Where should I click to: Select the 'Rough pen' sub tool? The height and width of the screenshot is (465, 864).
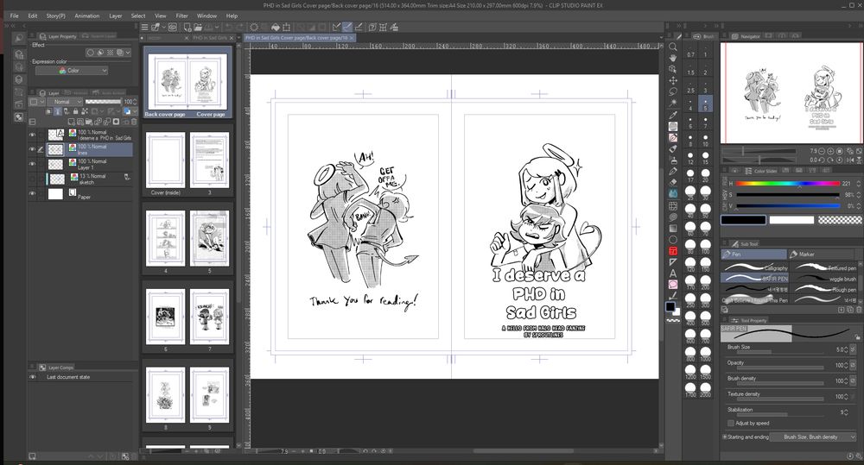(x=825, y=289)
